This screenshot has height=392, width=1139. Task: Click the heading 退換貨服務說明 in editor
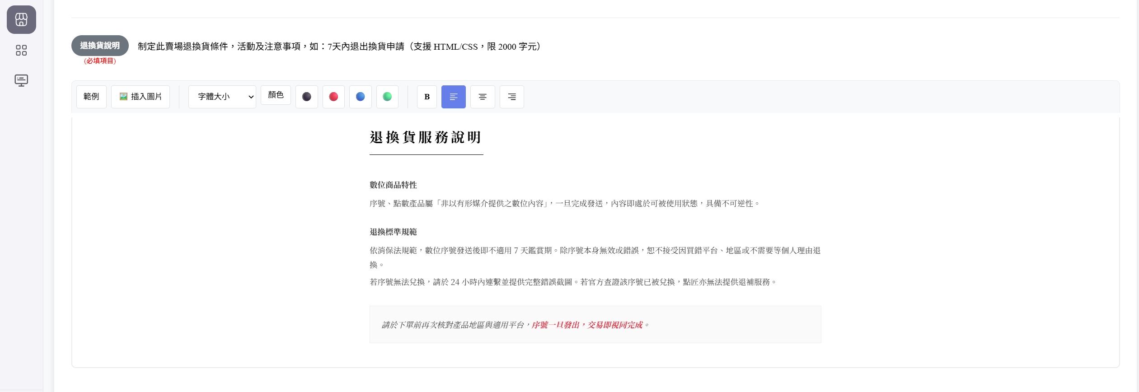[x=426, y=137]
